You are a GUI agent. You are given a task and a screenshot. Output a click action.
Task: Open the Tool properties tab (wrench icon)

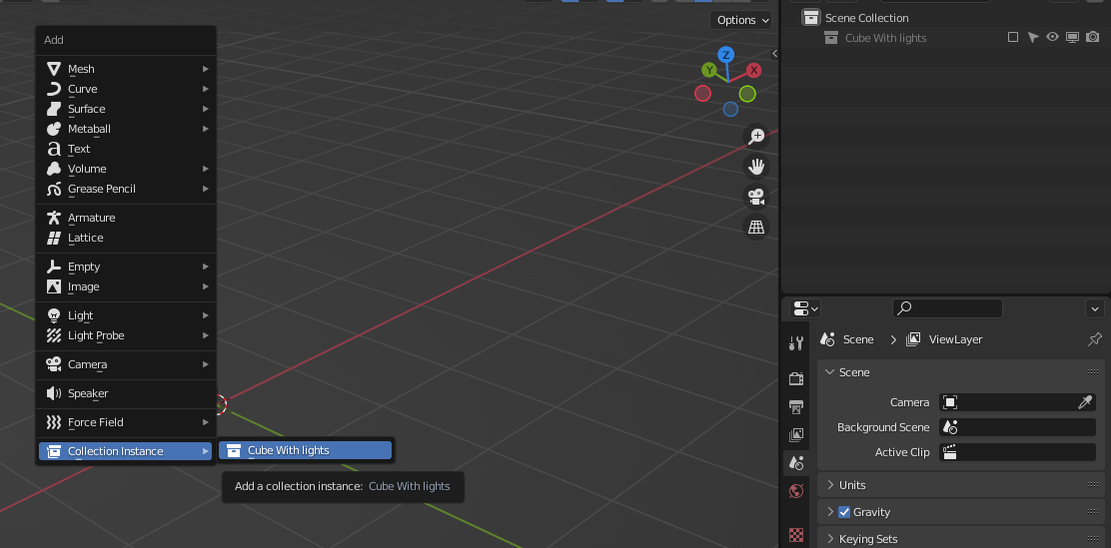tap(796, 343)
